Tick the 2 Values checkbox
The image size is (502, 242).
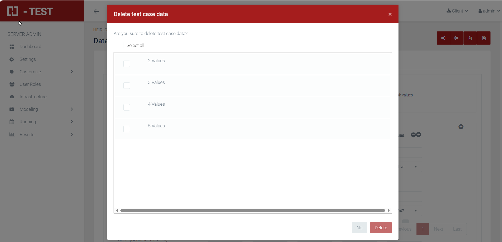(127, 64)
